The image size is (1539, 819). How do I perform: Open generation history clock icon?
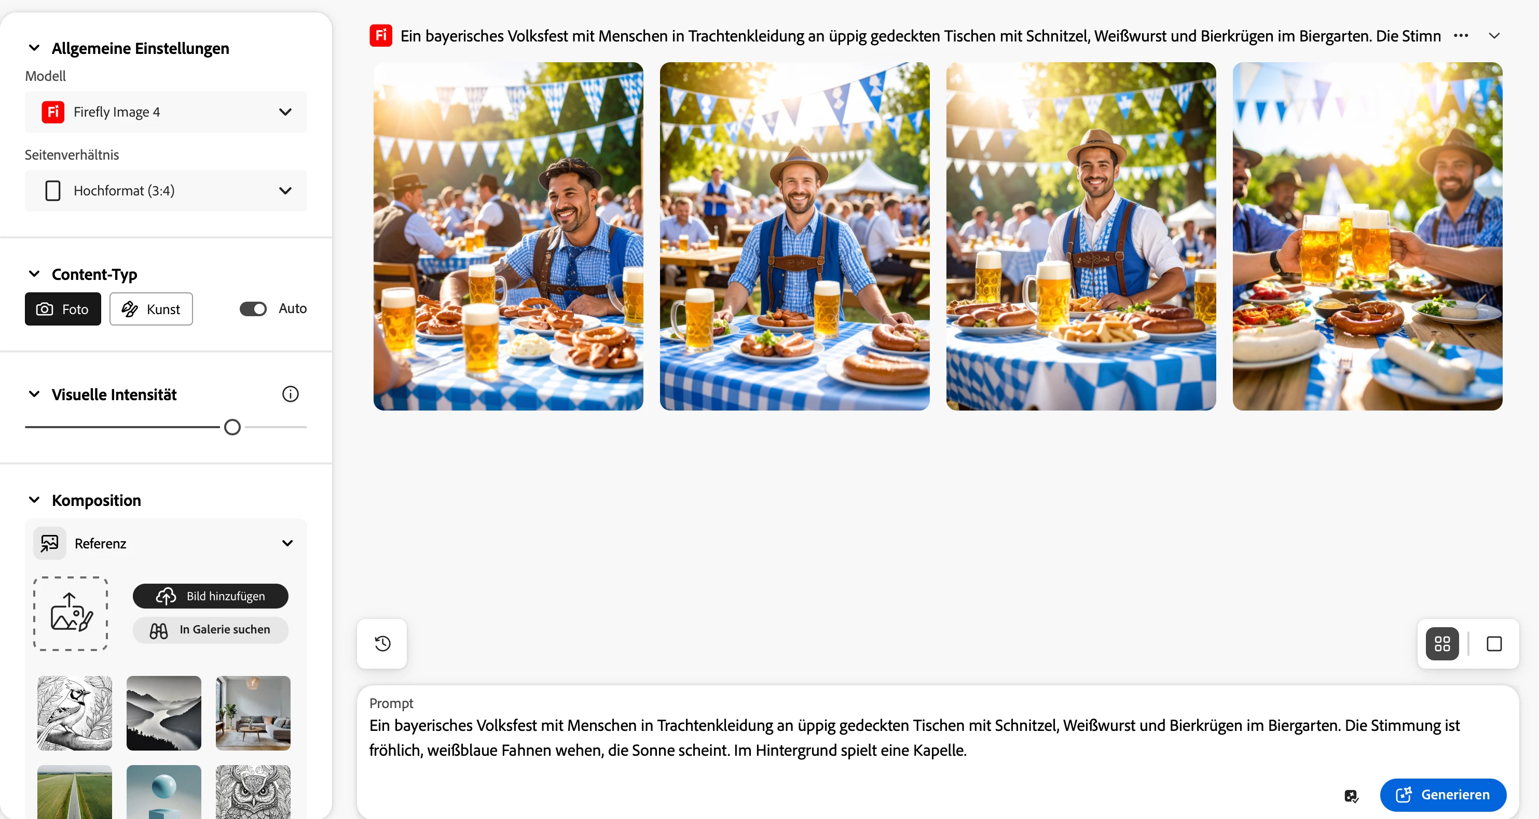click(382, 643)
